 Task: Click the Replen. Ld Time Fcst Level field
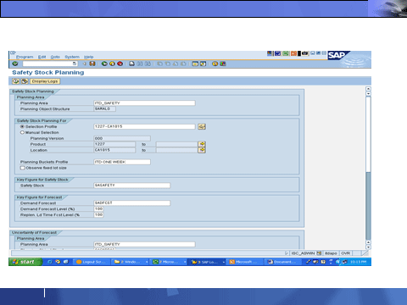point(98,215)
